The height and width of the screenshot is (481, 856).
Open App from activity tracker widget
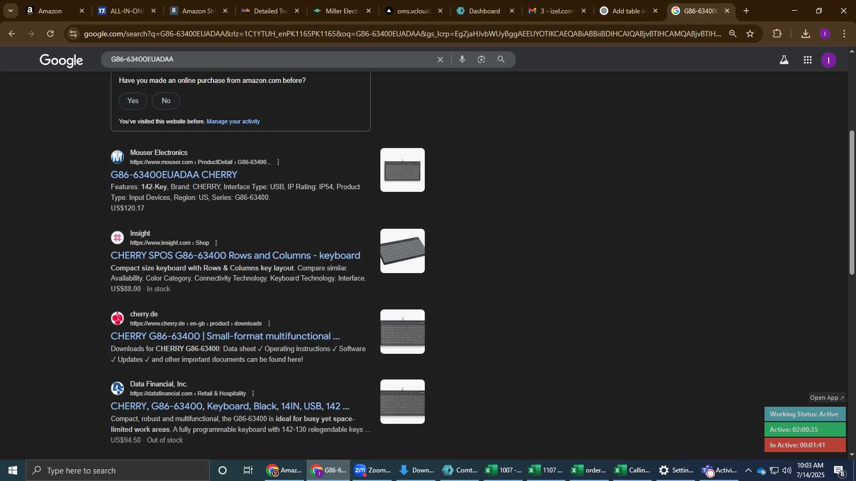point(827,398)
